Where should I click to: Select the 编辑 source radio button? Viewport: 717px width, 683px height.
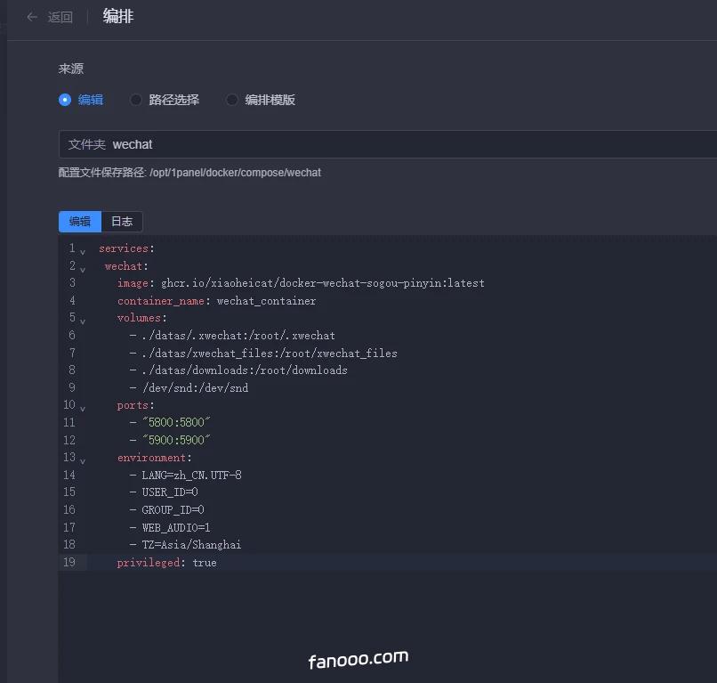pos(65,100)
